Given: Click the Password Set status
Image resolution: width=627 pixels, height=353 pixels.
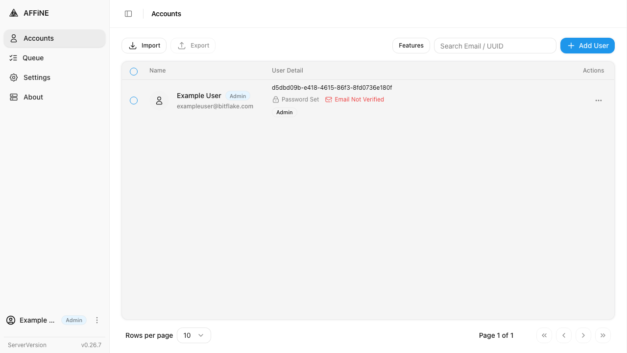Looking at the screenshot, I should click(296, 100).
